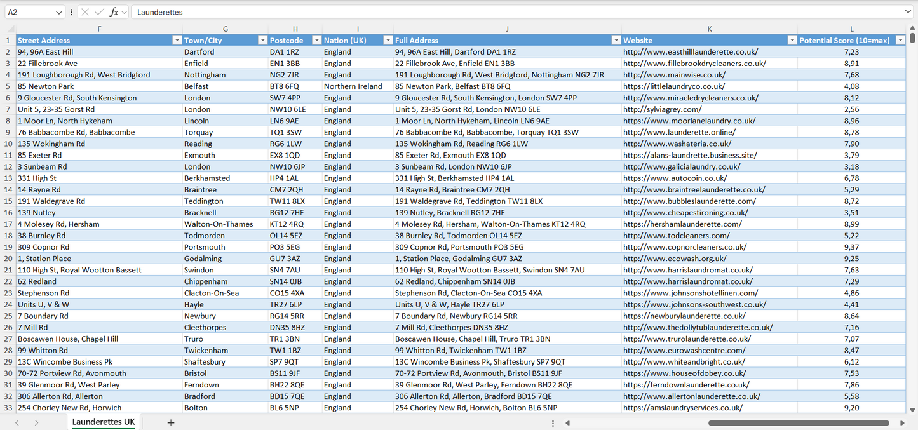The image size is (918, 430).
Task: Select the Launderettes UK sheet tab
Action: pos(102,421)
